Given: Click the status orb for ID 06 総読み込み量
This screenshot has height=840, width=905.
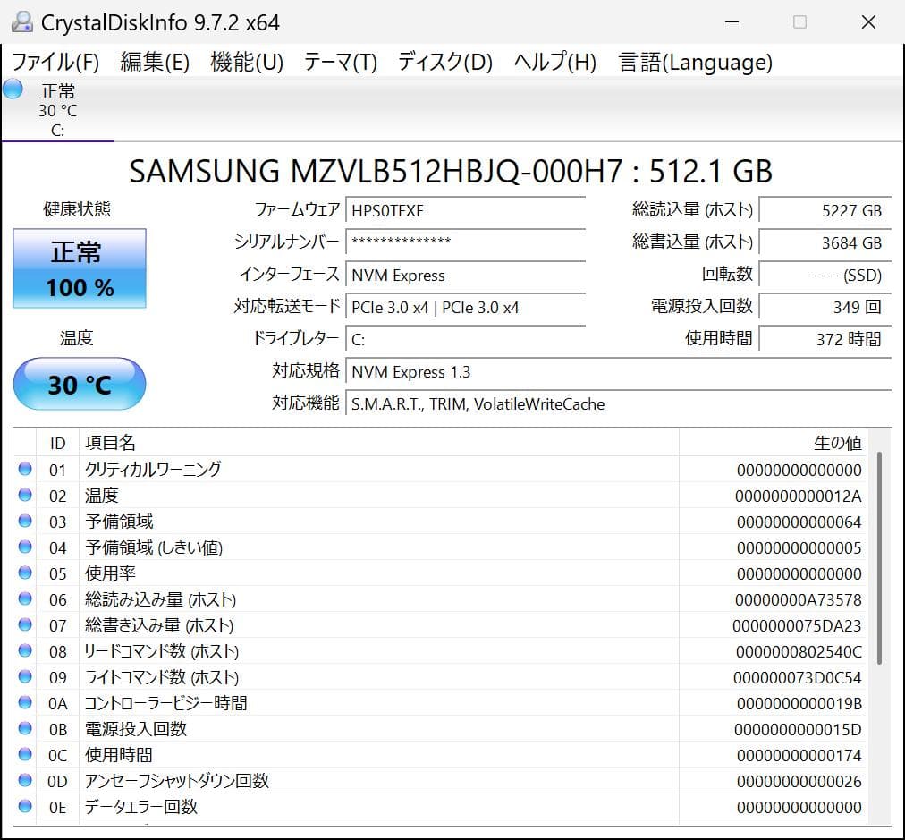Looking at the screenshot, I should click(x=25, y=598).
